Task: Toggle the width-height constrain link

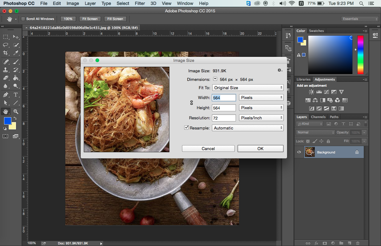Action: coord(191,103)
